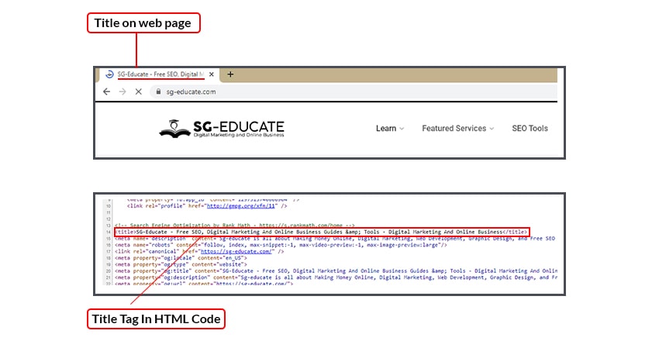Click the SG-Educate tab favicon
Screen dimensions: 659x341
click(109, 74)
